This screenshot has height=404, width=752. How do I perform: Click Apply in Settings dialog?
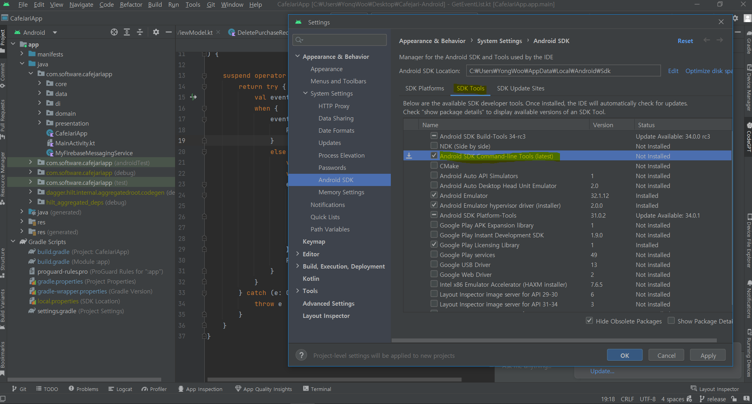pos(708,355)
